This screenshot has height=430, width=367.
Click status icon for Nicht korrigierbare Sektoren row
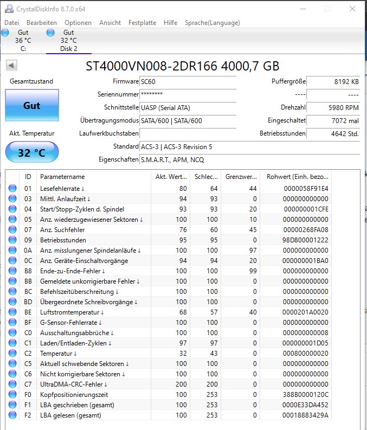[12, 374]
